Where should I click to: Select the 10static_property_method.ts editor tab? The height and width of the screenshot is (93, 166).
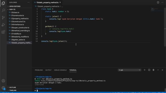(47, 2)
